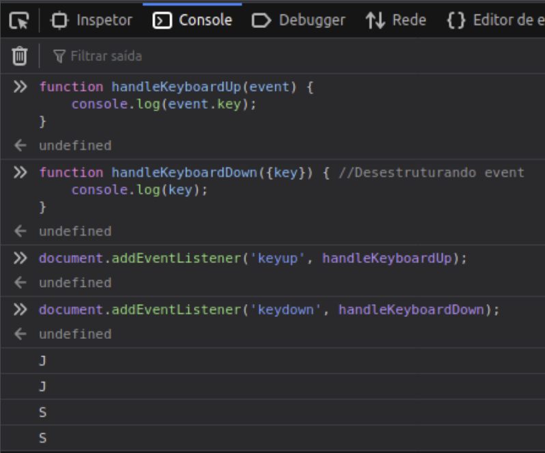The width and height of the screenshot is (545, 453).
Task: Click the first J log output
Action: (x=42, y=361)
